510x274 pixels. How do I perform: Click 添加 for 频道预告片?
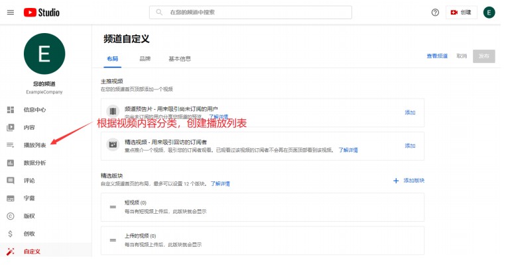[410, 113]
